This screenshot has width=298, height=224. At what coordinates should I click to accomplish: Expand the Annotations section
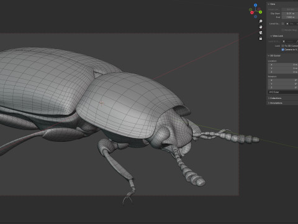pos(275,103)
